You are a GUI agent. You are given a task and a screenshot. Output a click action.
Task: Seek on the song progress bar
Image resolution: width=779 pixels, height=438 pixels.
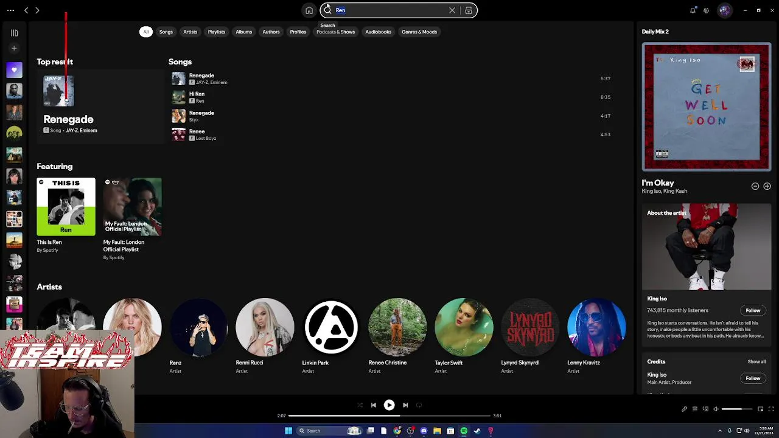pos(389,415)
